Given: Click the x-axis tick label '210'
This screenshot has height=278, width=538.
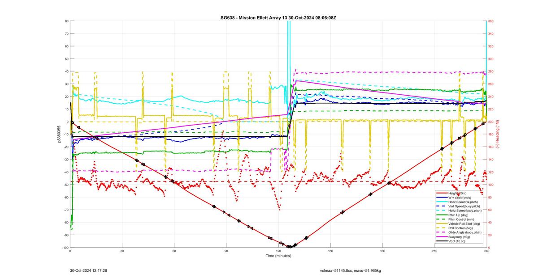Looking at the screenshot, I should tap(434, 251).
